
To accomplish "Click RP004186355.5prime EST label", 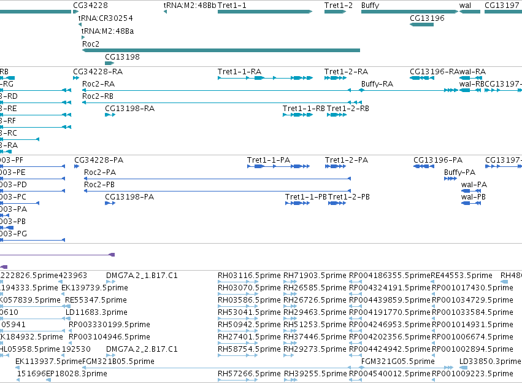I will pyautogui.click(x=390, y=276).
